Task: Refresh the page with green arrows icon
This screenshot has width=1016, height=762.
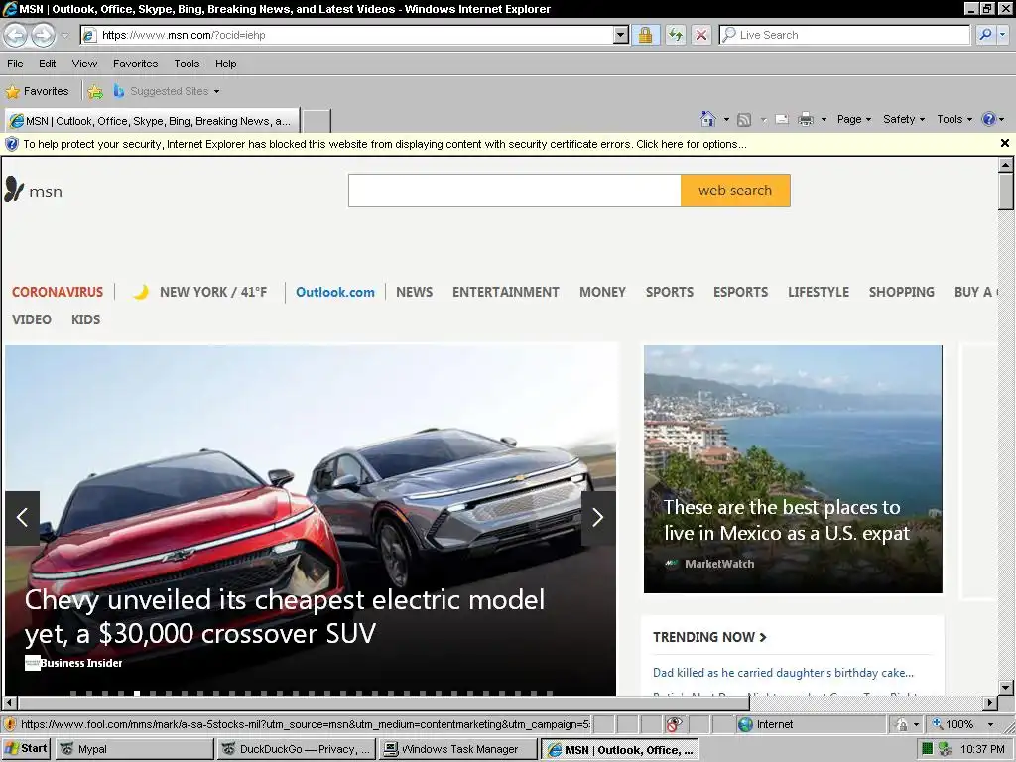Action: click(x=675, y=35)
